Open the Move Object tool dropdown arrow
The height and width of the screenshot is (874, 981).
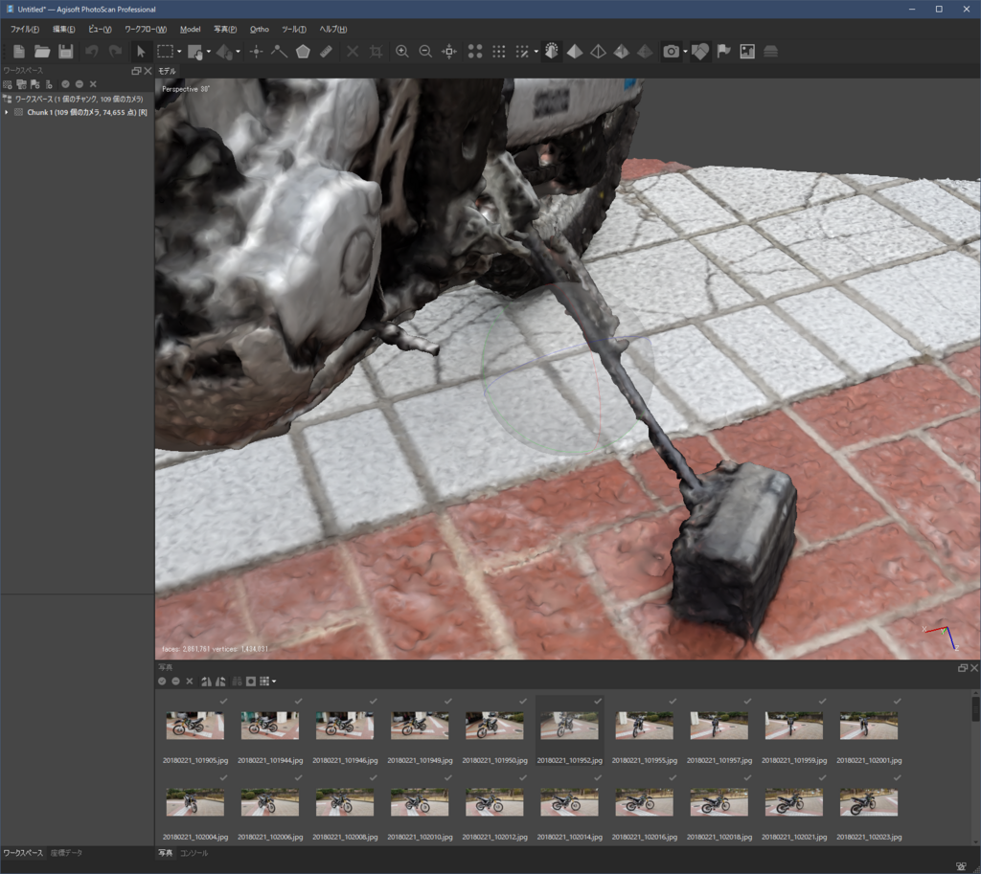click(238, 52)
